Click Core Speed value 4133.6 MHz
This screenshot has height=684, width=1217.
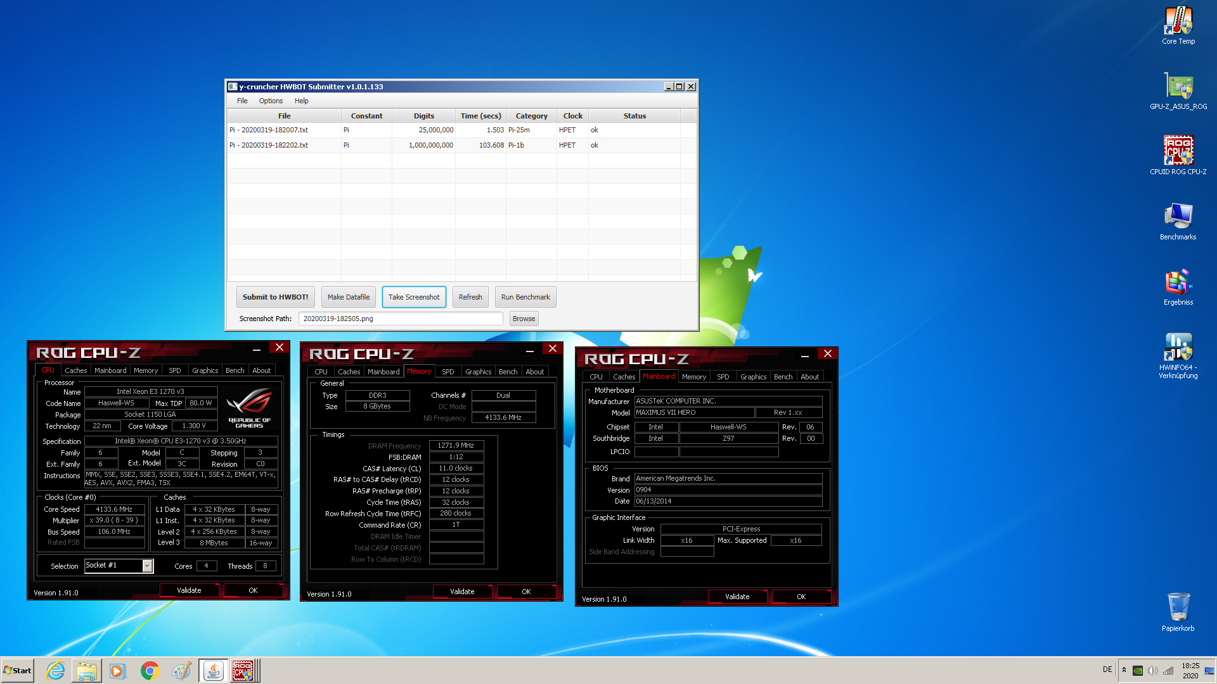tap(114, 509)
